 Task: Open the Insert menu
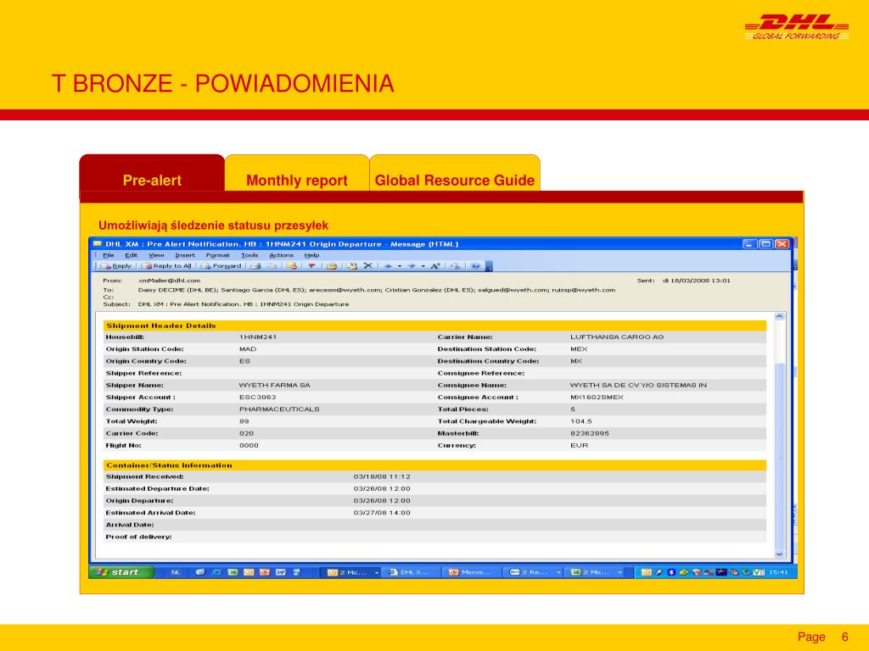(x=185, y=255)
